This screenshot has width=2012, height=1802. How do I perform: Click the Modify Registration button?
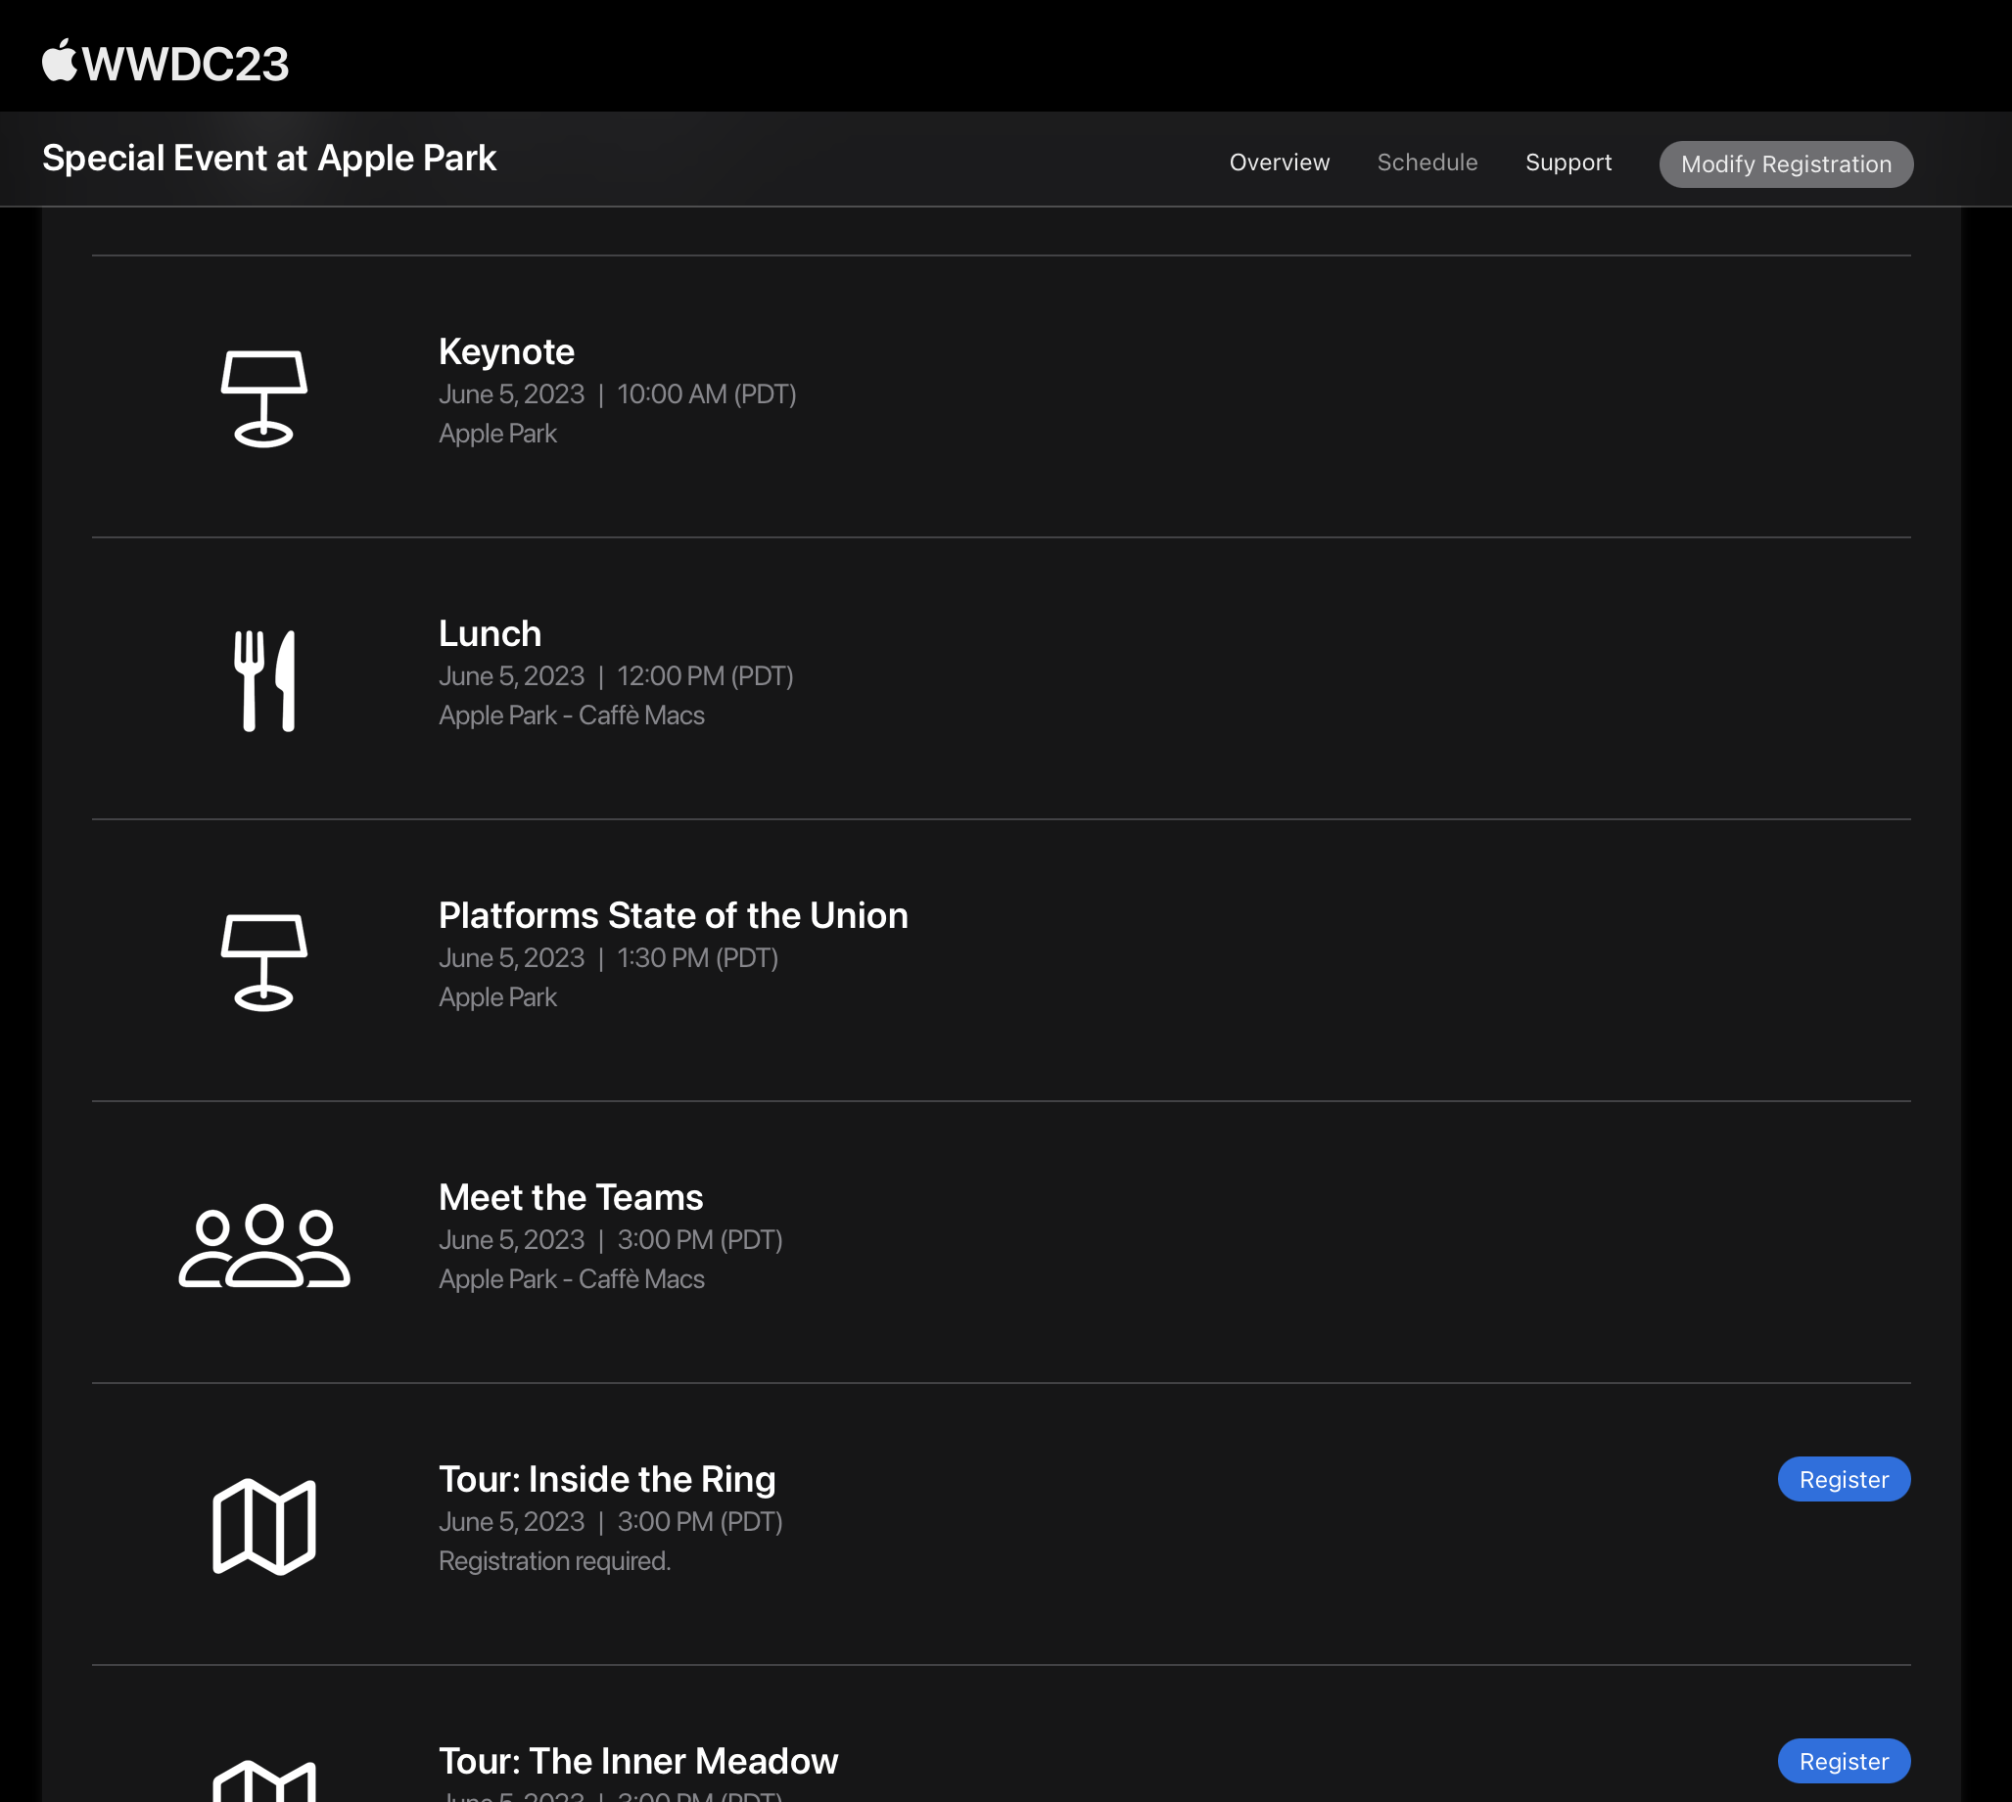pyautogui.click(x=1785, y=164)
